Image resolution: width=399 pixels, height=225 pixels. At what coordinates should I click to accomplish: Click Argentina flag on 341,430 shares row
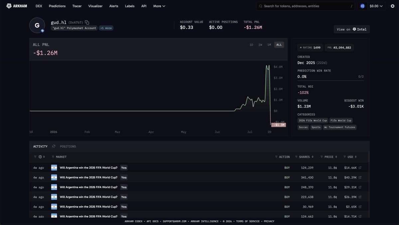[54, 177]
